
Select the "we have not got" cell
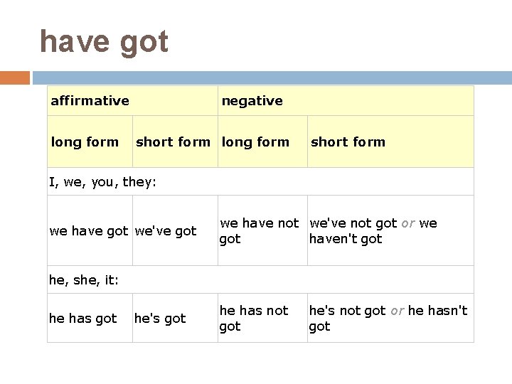pyautogui.click(x=260, y=231)
